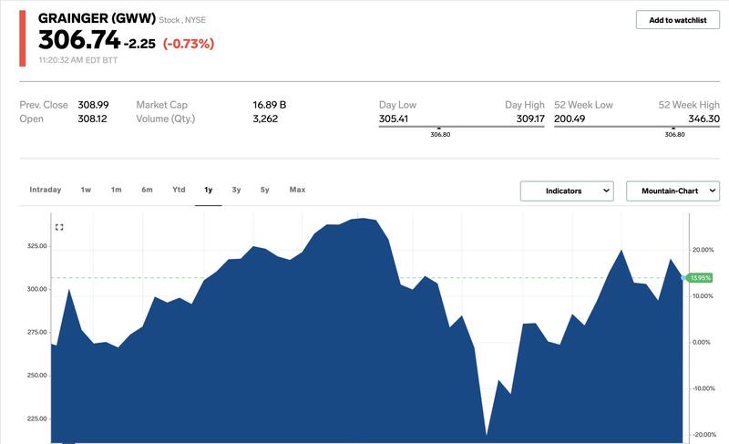
Task: Select the 1y range tab
Action: (208, 190)
